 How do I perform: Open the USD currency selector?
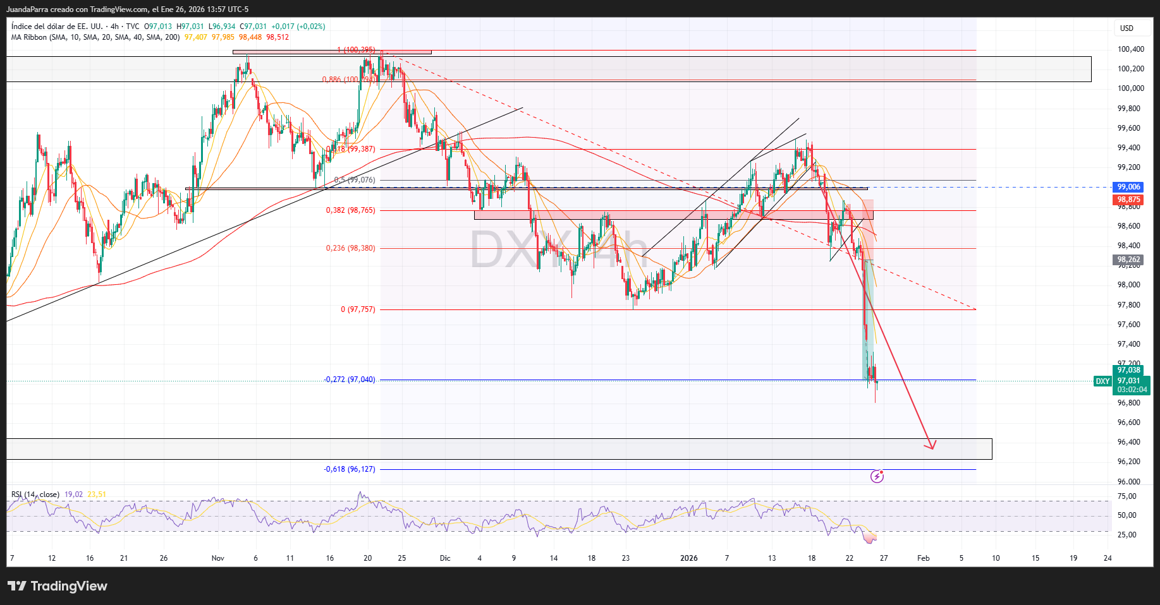pos(1126,28)
